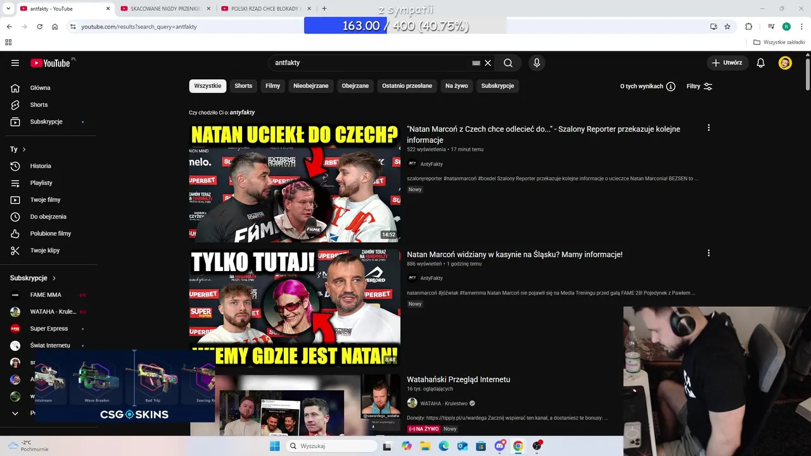This screenshot has width=811, height=456.
Task: Open site information icon in the address bar
Action: 73,27
